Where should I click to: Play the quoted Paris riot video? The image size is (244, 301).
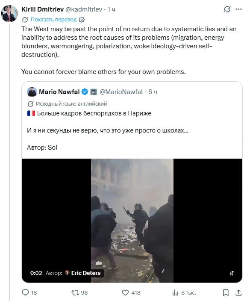point(132,220)
